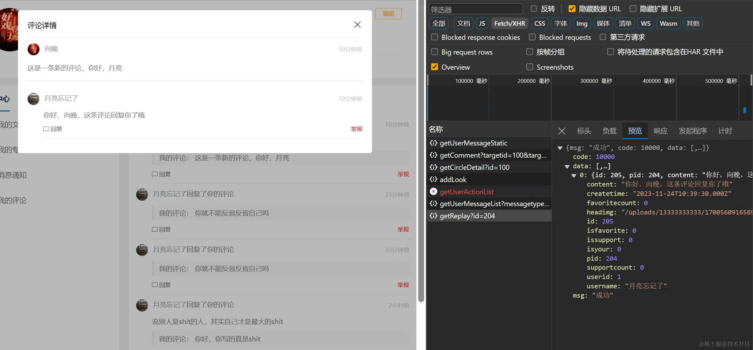
Task: Click the 筛选器 filter input field
Action: click(475, 9)
